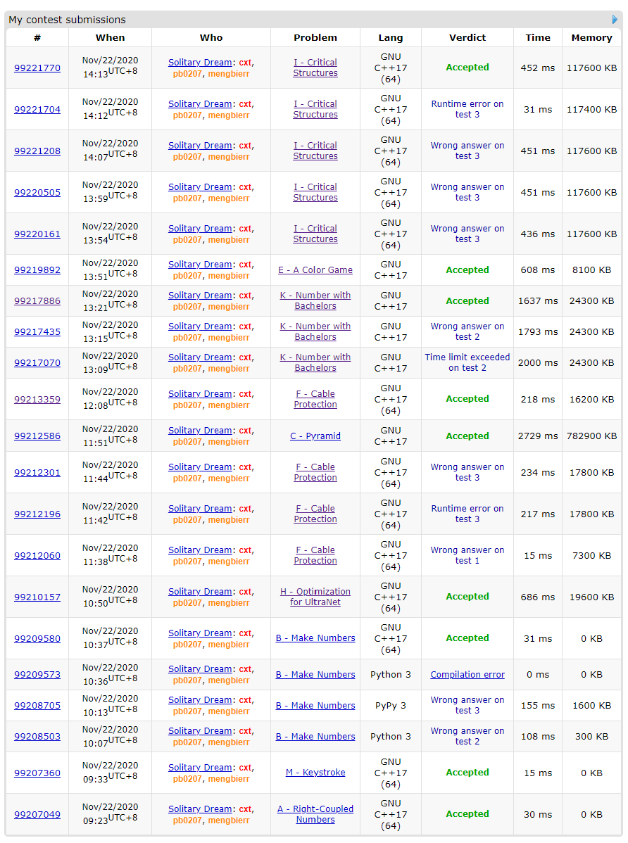Open problem H - Optimization for UltraNet
This screenshot has height=843, width=628.
[x=315, y=597]
